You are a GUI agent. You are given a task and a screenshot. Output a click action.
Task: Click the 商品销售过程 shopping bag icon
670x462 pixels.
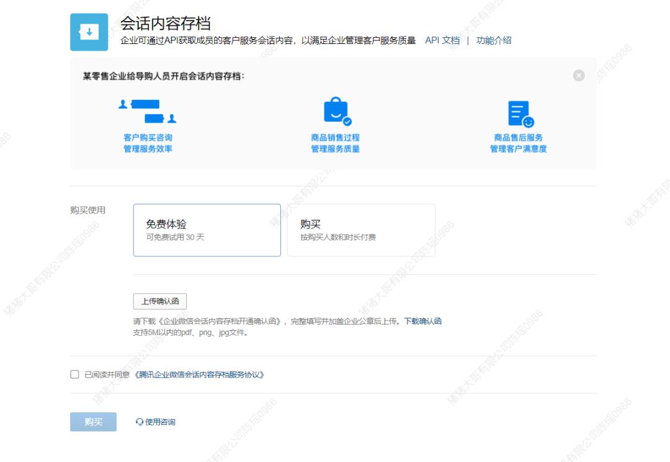pos(335,110)
